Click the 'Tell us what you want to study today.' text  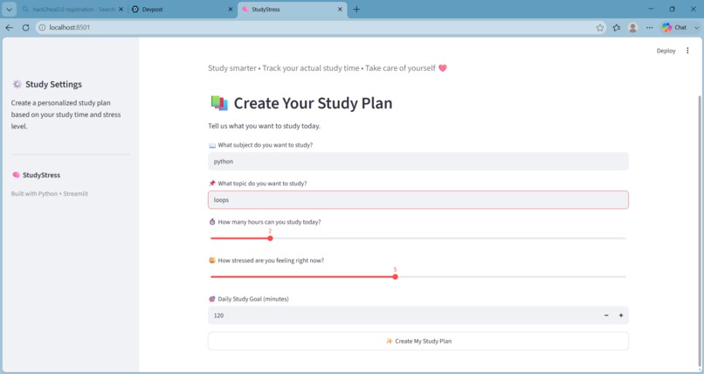[x=264, y=126]
